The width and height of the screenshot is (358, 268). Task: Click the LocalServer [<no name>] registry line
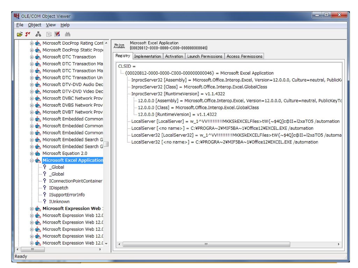tap(222, 128)
